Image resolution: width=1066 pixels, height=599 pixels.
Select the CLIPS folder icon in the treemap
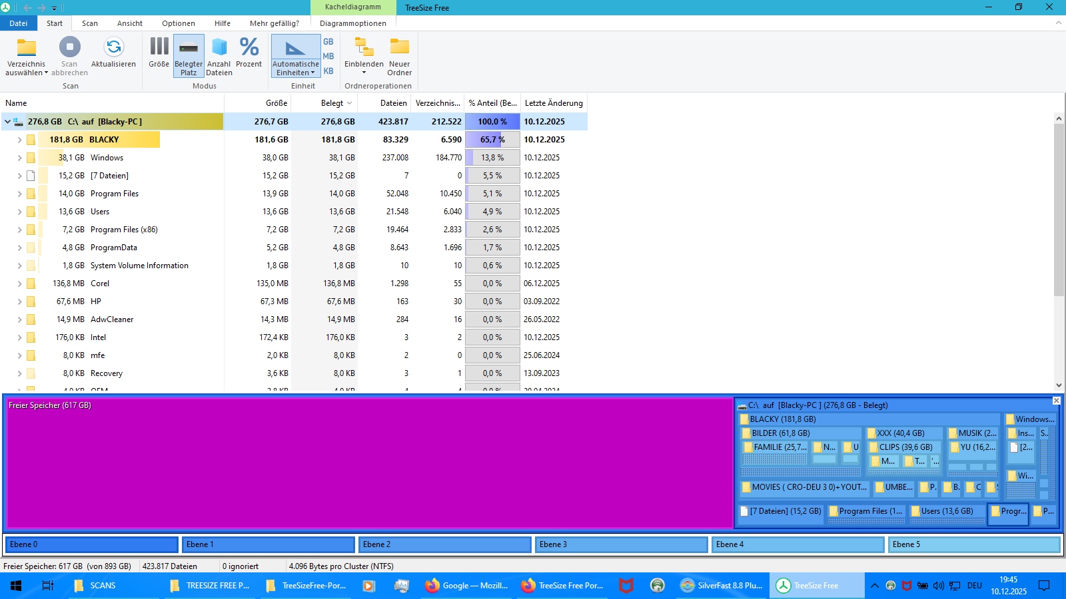click(873, 447)
